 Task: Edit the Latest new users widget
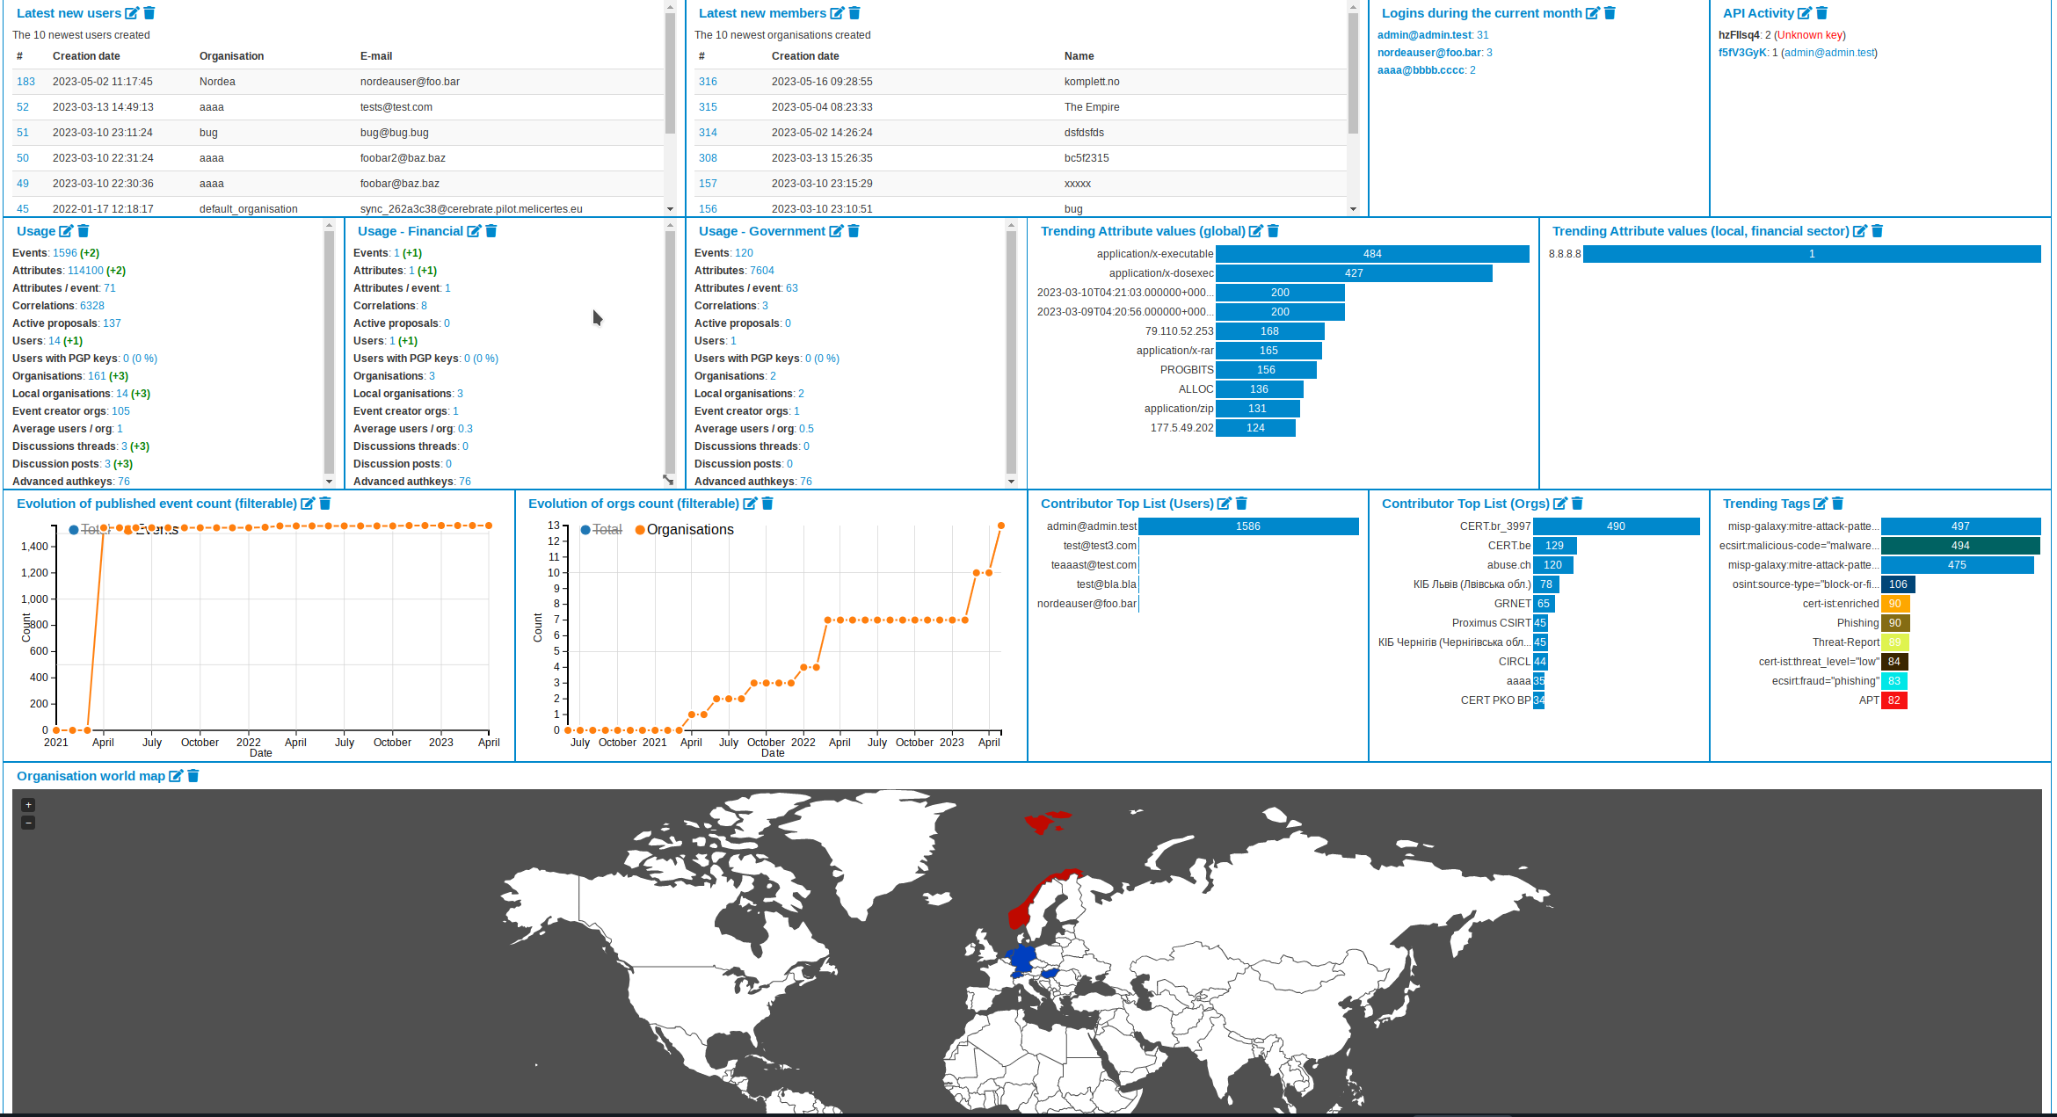pos(132,13)
